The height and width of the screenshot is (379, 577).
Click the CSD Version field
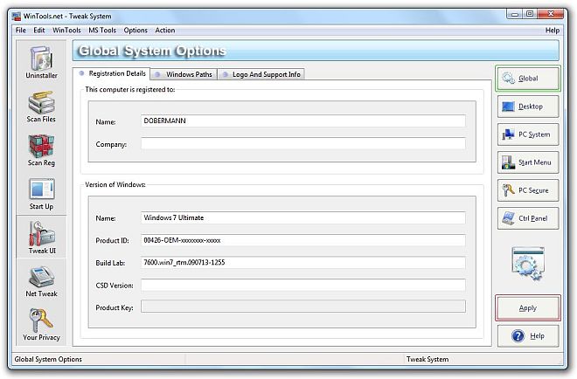[x=303, y=285]
